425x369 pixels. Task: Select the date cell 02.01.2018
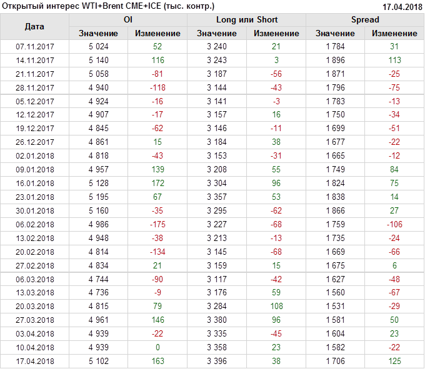pyautogui.click(x=34, y=155)
